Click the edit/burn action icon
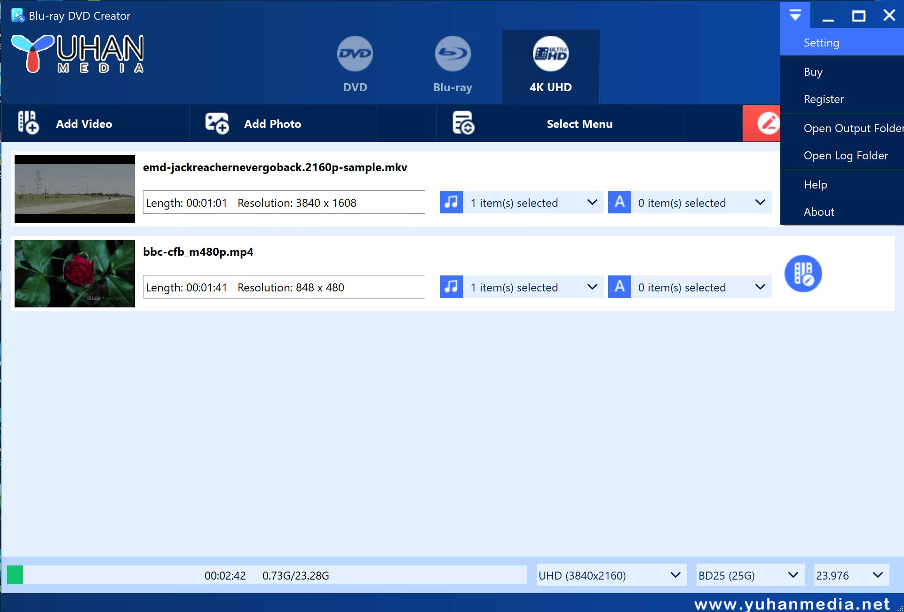The image size is (904, 612). [x=767, y=124]
